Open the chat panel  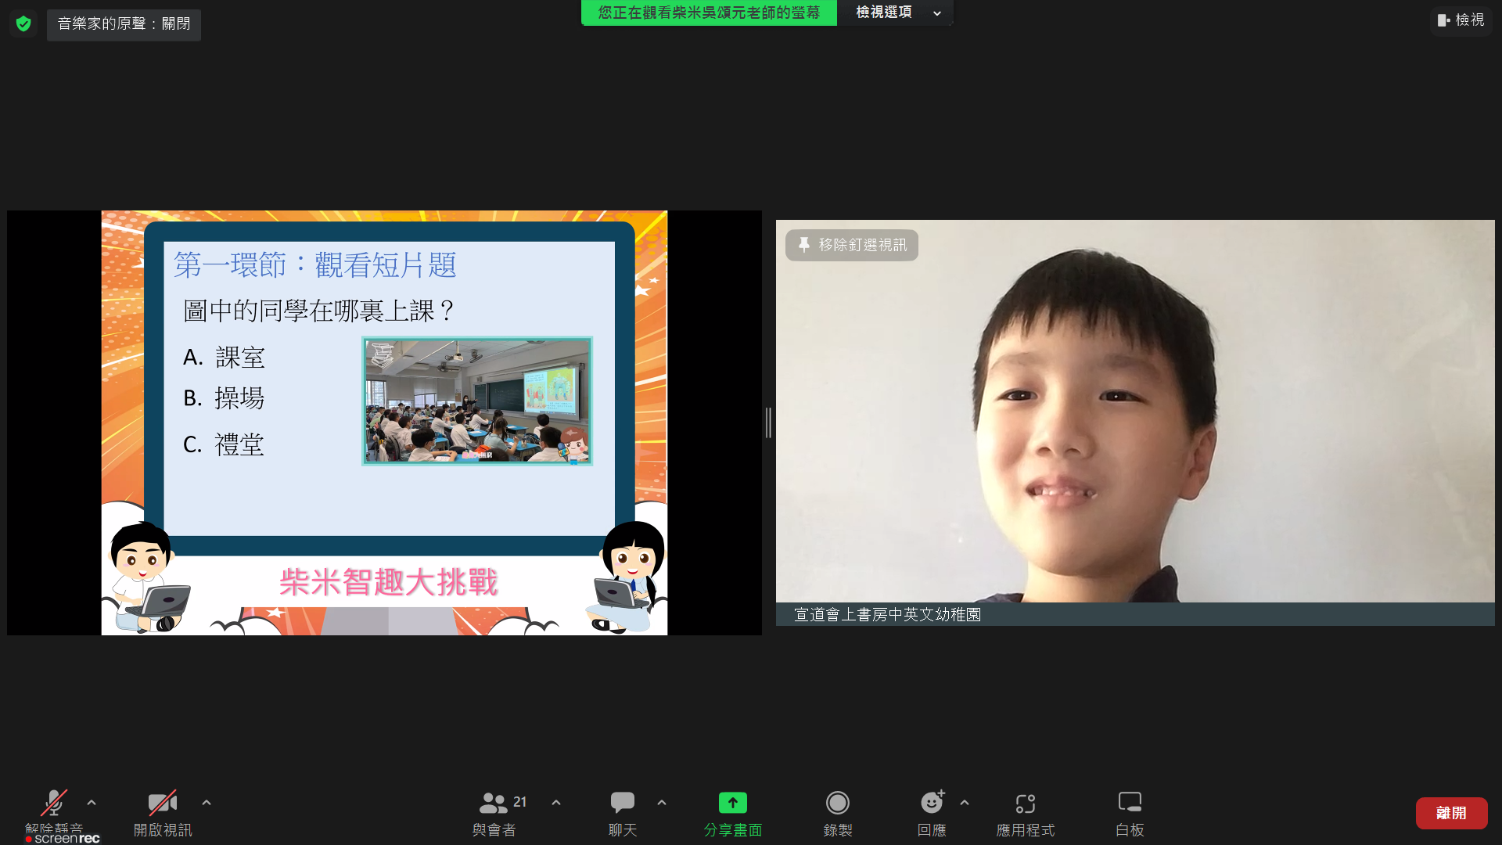(622, 804)
